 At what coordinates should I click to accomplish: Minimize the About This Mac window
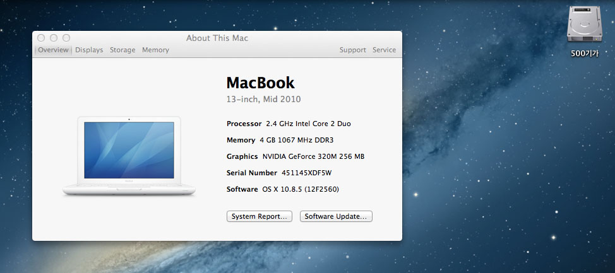coord(54,38)
